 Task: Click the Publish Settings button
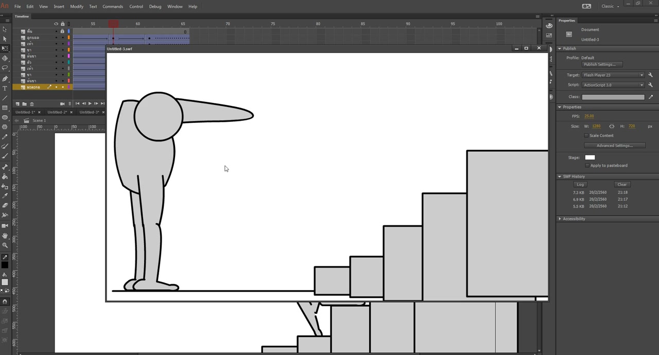(x=602, y=65)
